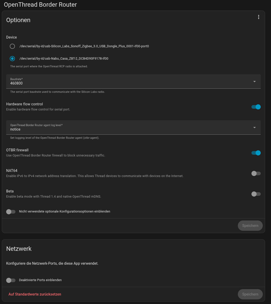Select the Nabu Casa ZBT-2 serial port

12,59
